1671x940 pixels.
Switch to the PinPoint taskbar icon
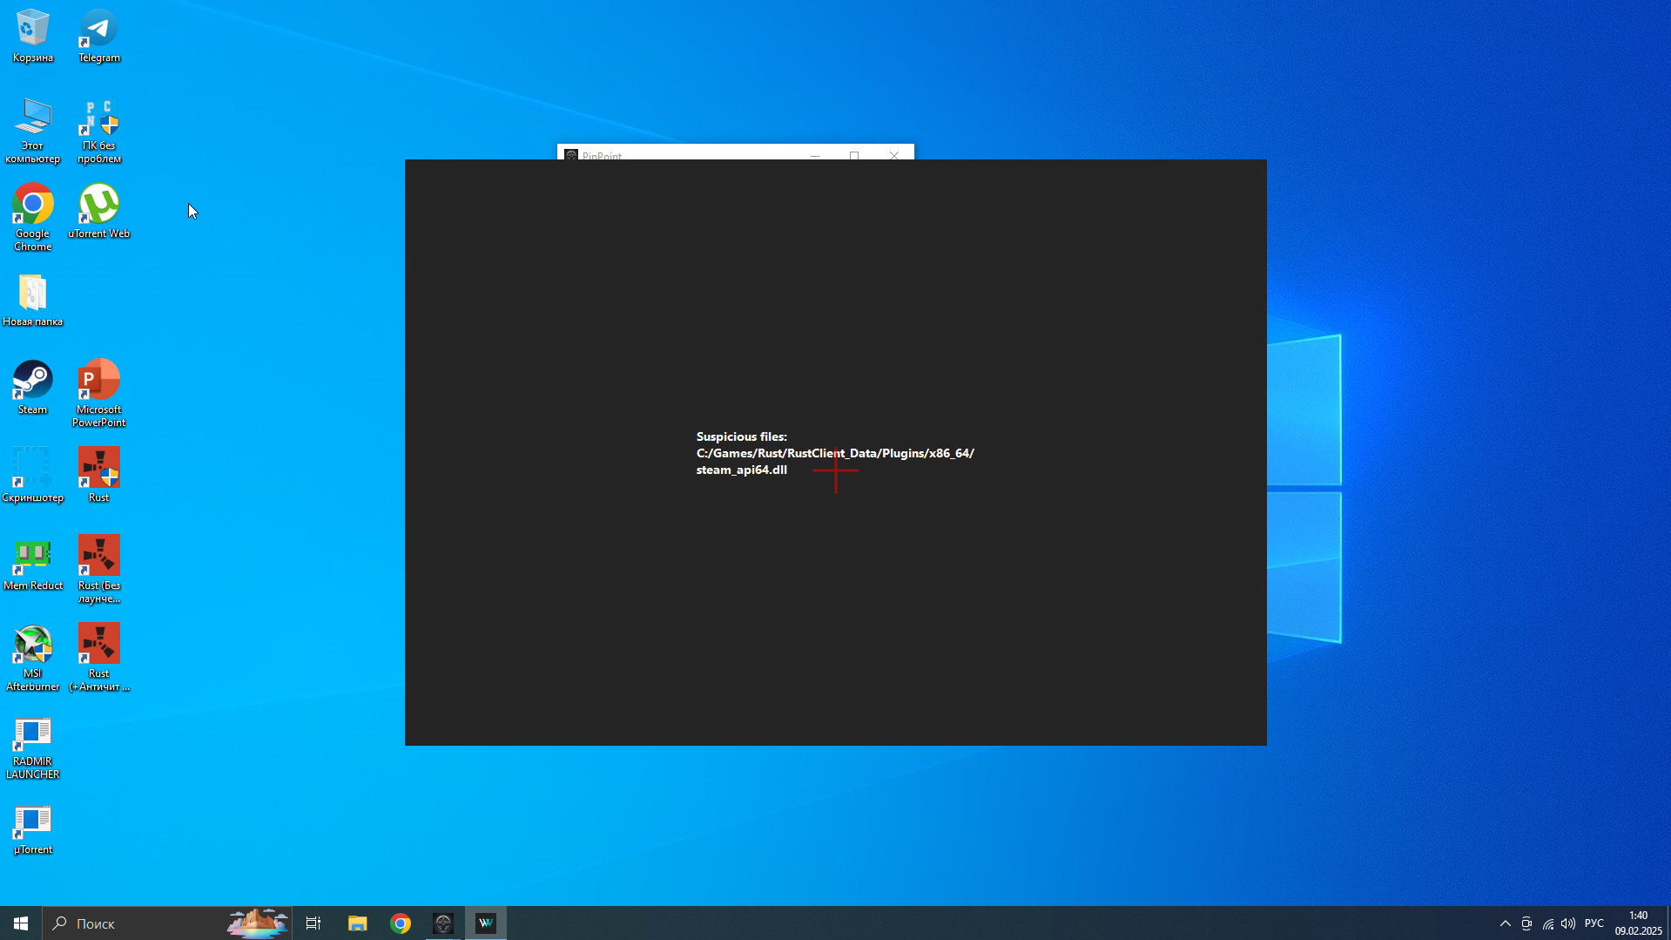443,923
